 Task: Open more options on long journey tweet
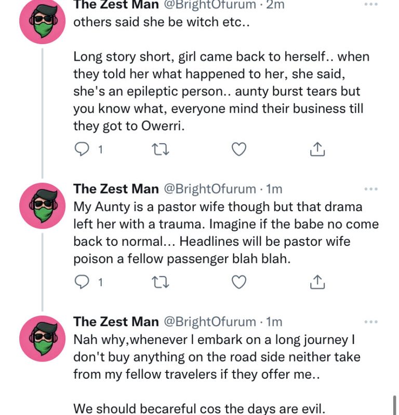tap(371, 322)
